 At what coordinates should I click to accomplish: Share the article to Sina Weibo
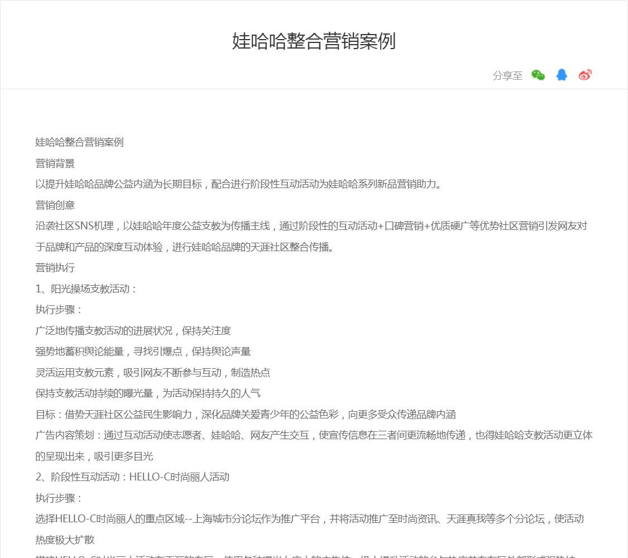(585, 75)
